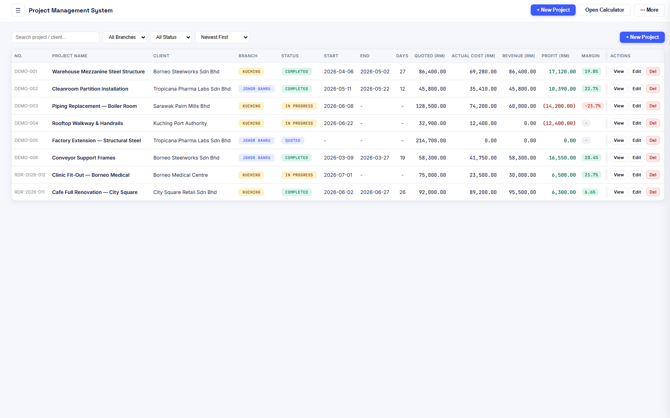Click client Sarawak Palm Mills Bhd
Viewport: 670px width, 418px height.
(x=181, y=106)
